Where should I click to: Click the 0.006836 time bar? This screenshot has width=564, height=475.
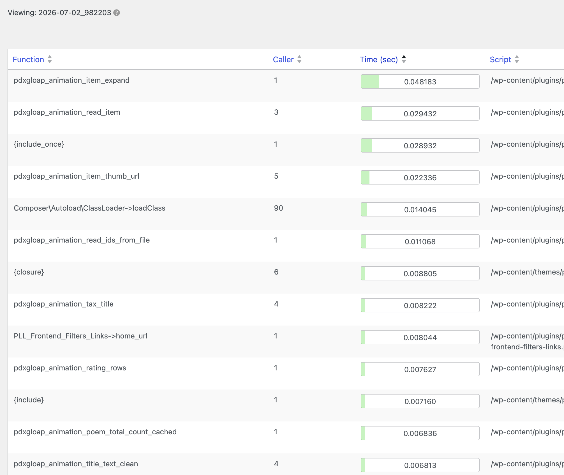click(420, 433)
